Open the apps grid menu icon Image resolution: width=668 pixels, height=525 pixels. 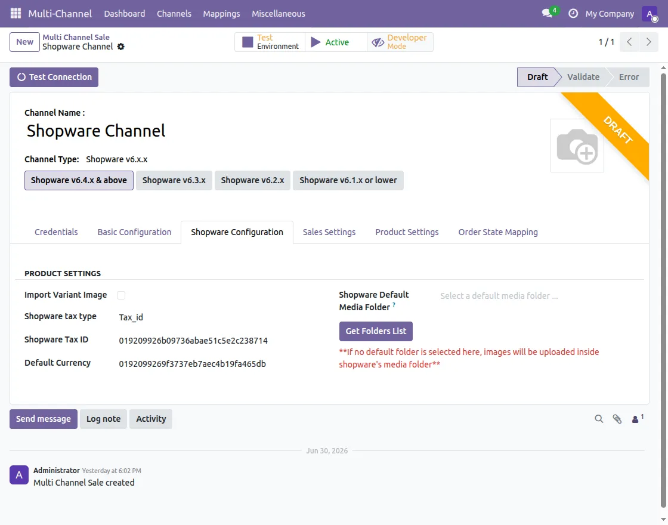coord(16,14)
